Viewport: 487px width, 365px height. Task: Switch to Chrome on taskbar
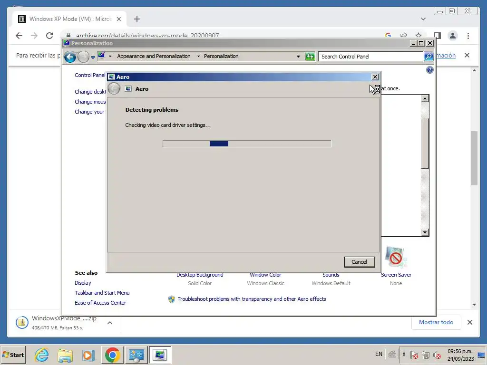112,355
